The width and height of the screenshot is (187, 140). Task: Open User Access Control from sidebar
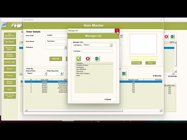click(10, 96)
